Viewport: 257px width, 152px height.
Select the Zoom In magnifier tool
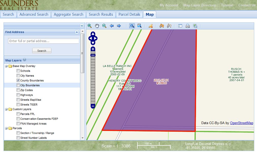[89, 26]
